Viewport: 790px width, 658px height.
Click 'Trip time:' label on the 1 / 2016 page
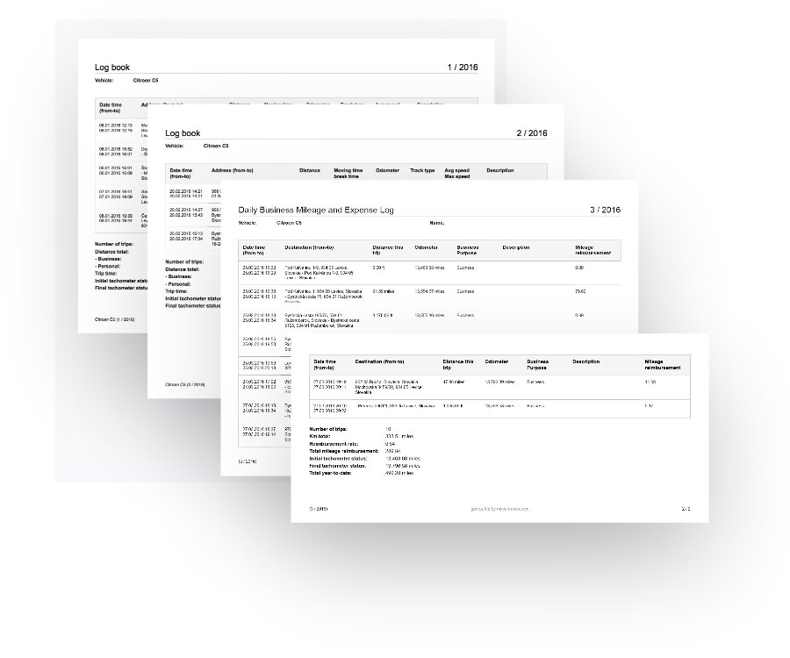(106, 274)
